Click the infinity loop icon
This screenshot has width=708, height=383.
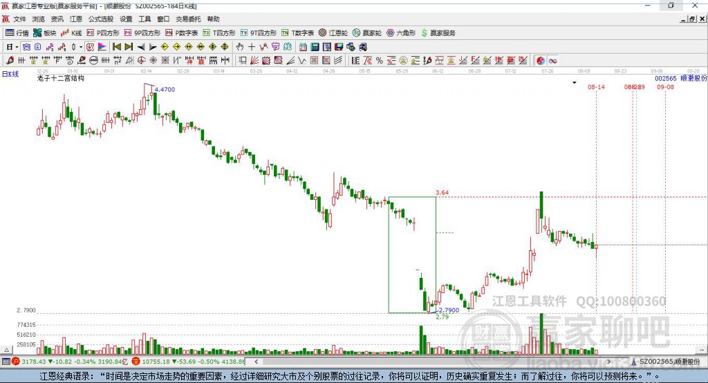pyautogui.click(x=552, y=61)
